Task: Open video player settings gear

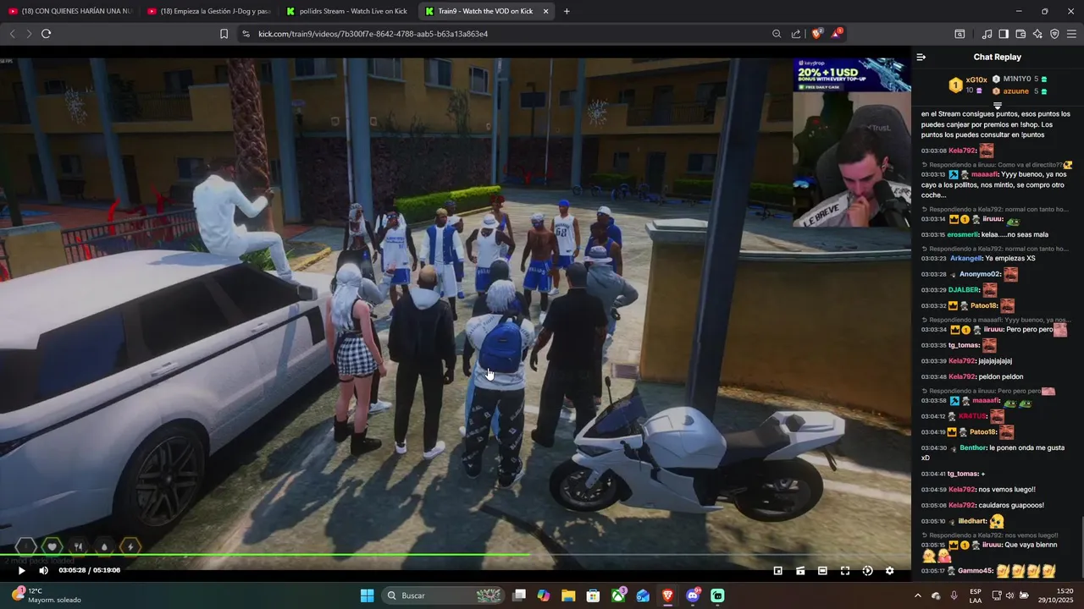Action: tap(889, 571)
